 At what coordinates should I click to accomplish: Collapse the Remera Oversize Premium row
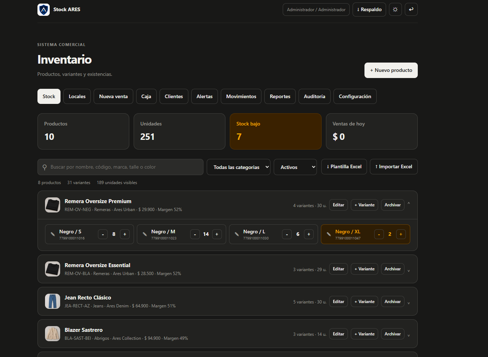point(409,204)
